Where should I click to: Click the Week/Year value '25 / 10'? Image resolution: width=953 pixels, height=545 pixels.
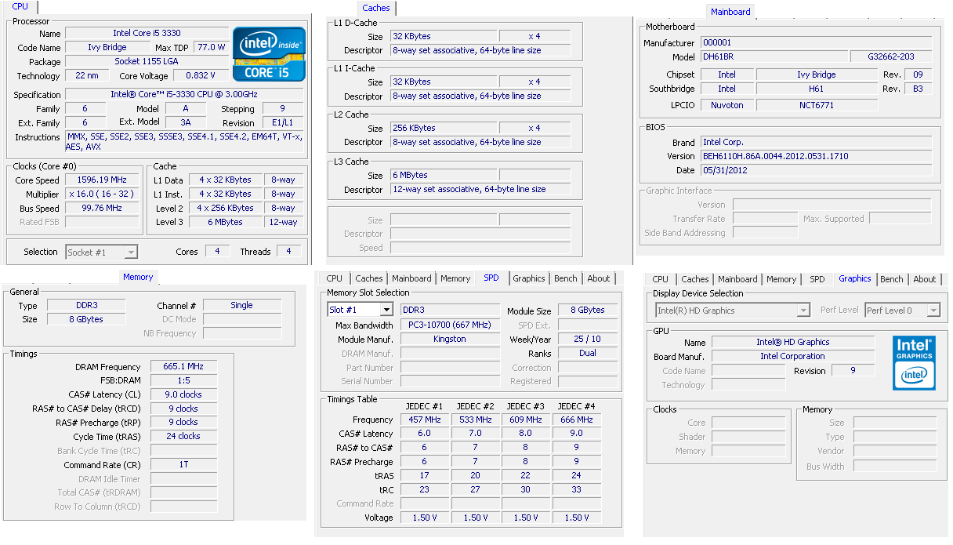pos(588,339)
